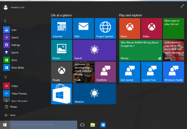Image resolution: width=187 pixels, height=129 pixels.
Task: Launch Store green icon in app list
Action: click(x=7, y=60)
